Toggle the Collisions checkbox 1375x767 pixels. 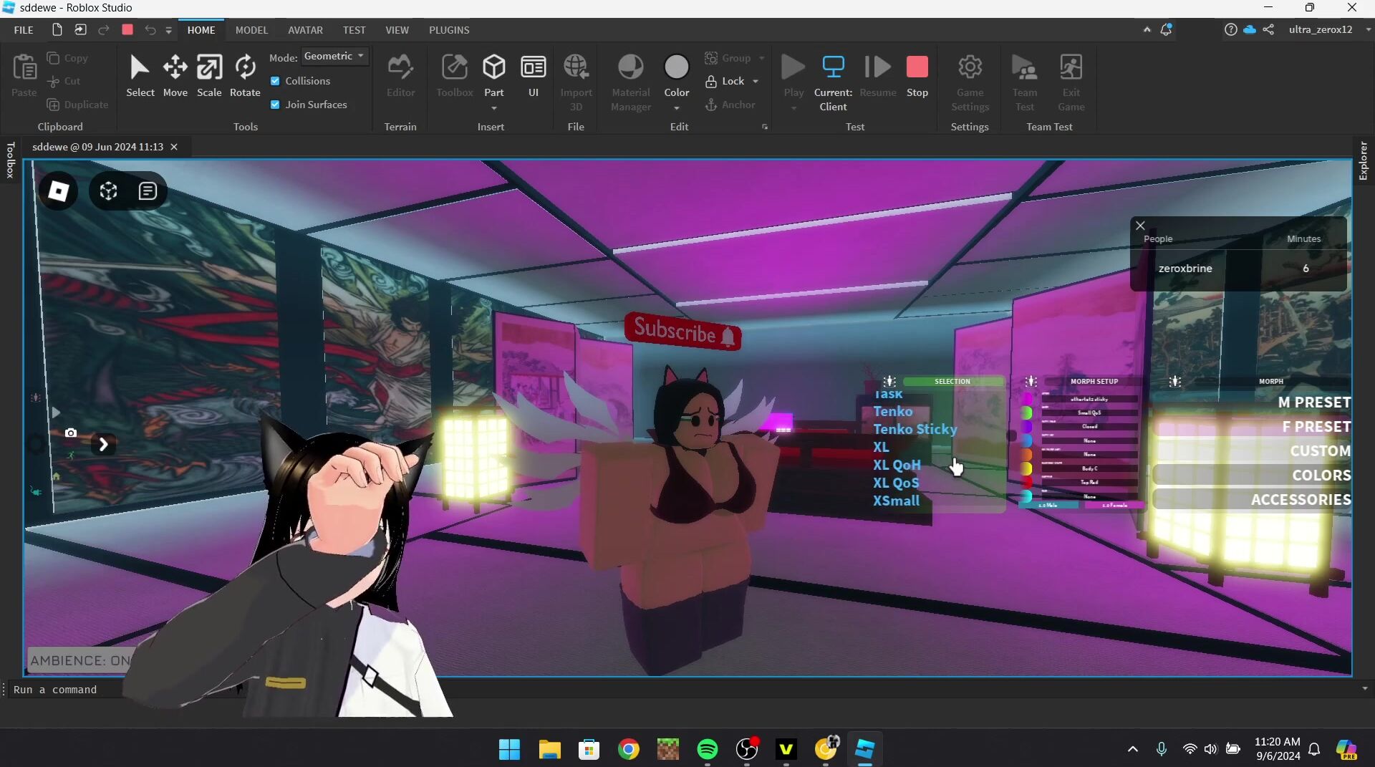click(275, 81)
